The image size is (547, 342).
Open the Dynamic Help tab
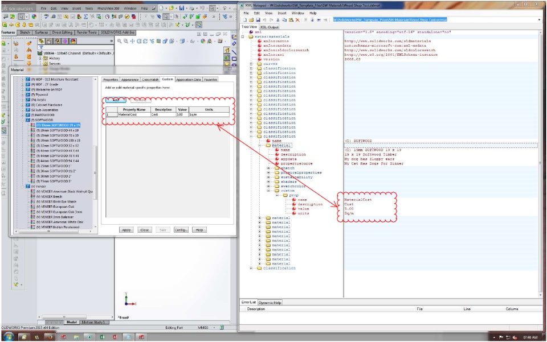(270, 303)
